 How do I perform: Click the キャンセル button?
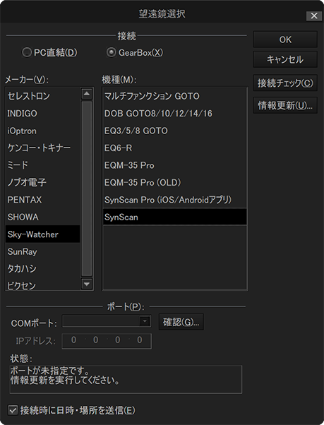(285, 59)
